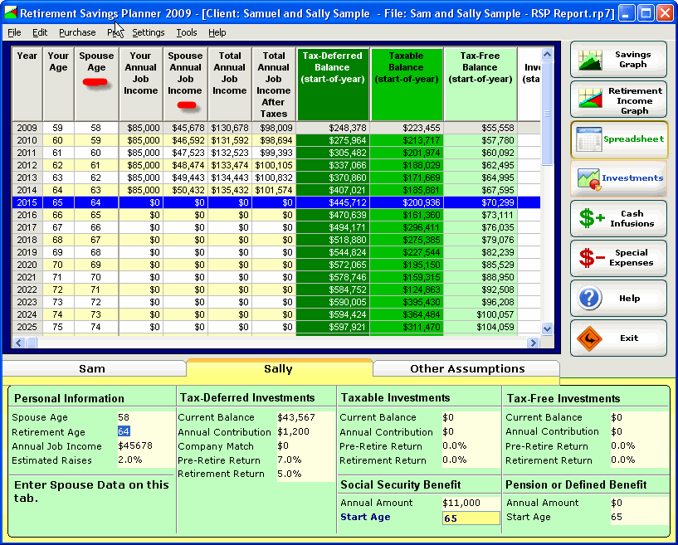Click the vertical scrollbar thumb
The height and width of the screenshot is (545, 678).
[547, 114]
